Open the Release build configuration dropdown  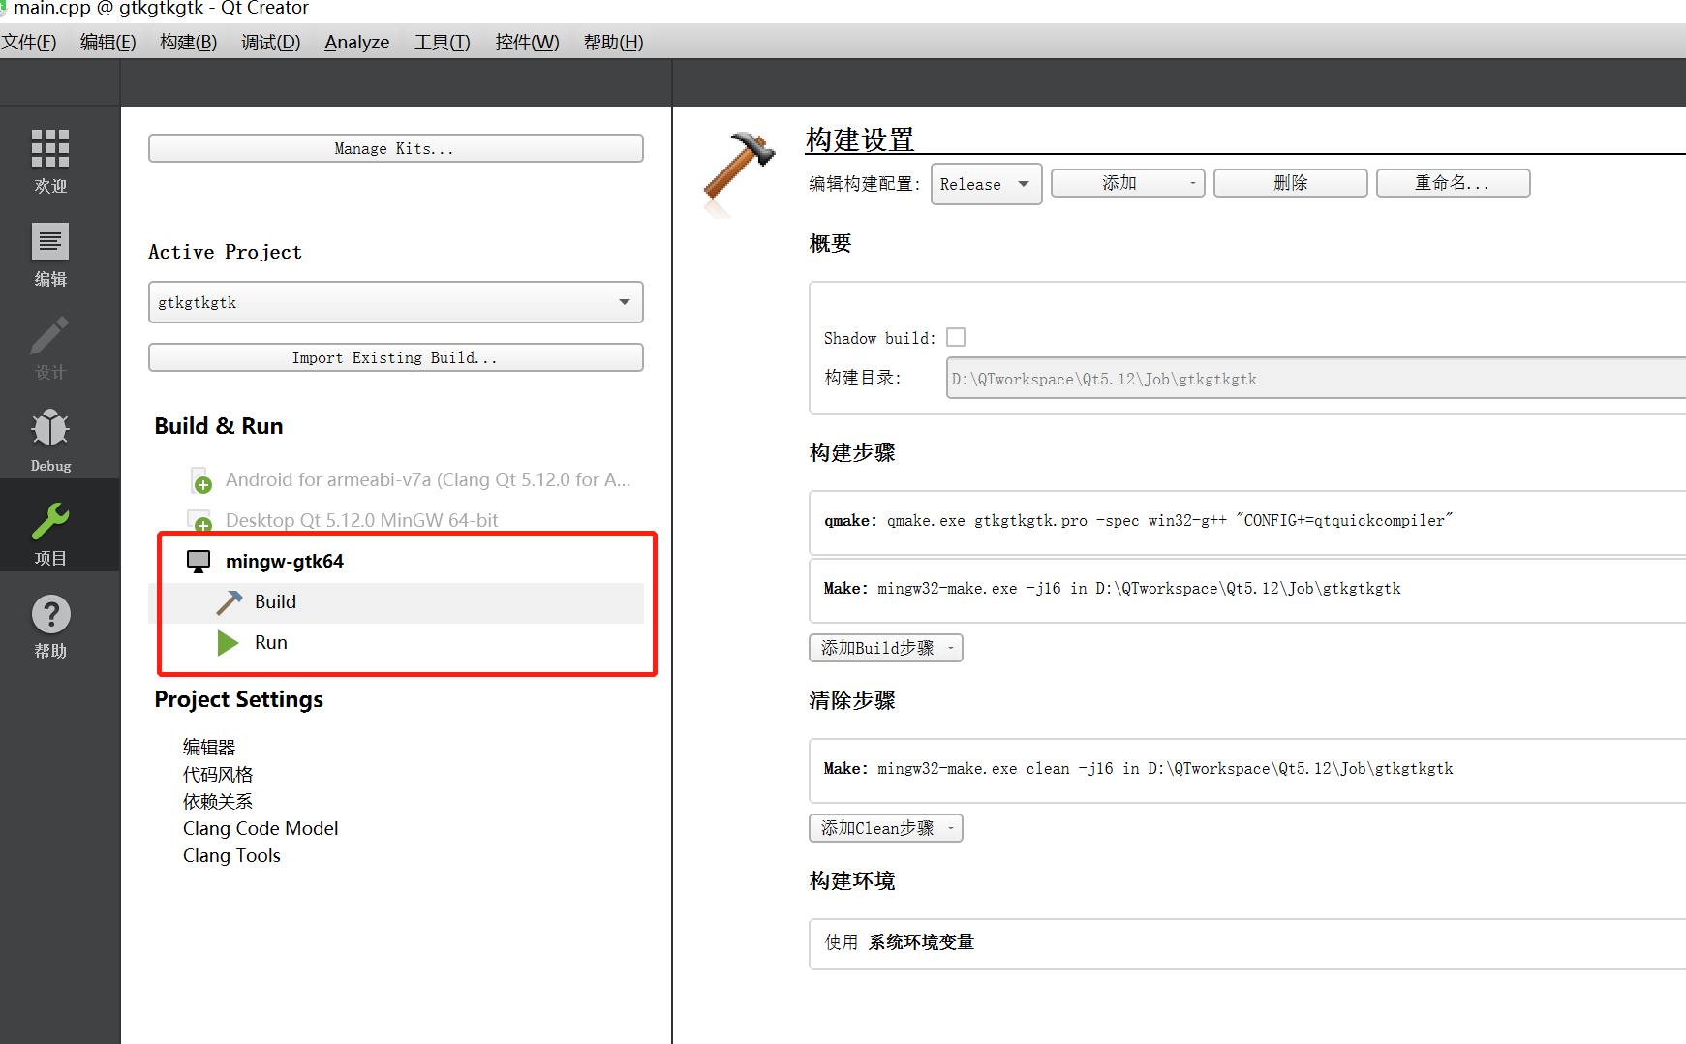pos(986,184)
